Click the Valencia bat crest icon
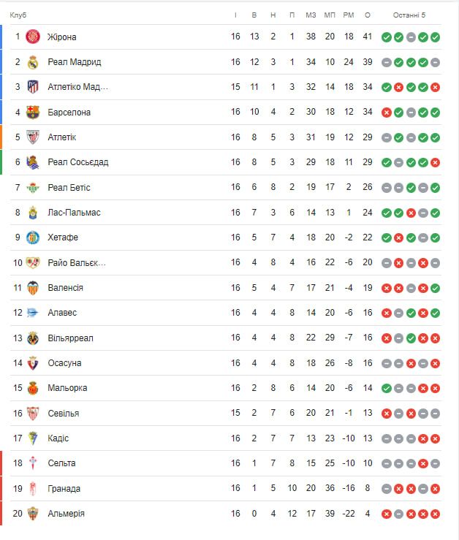The height and width of the screenshot is (540, 459). click(33, 288)
